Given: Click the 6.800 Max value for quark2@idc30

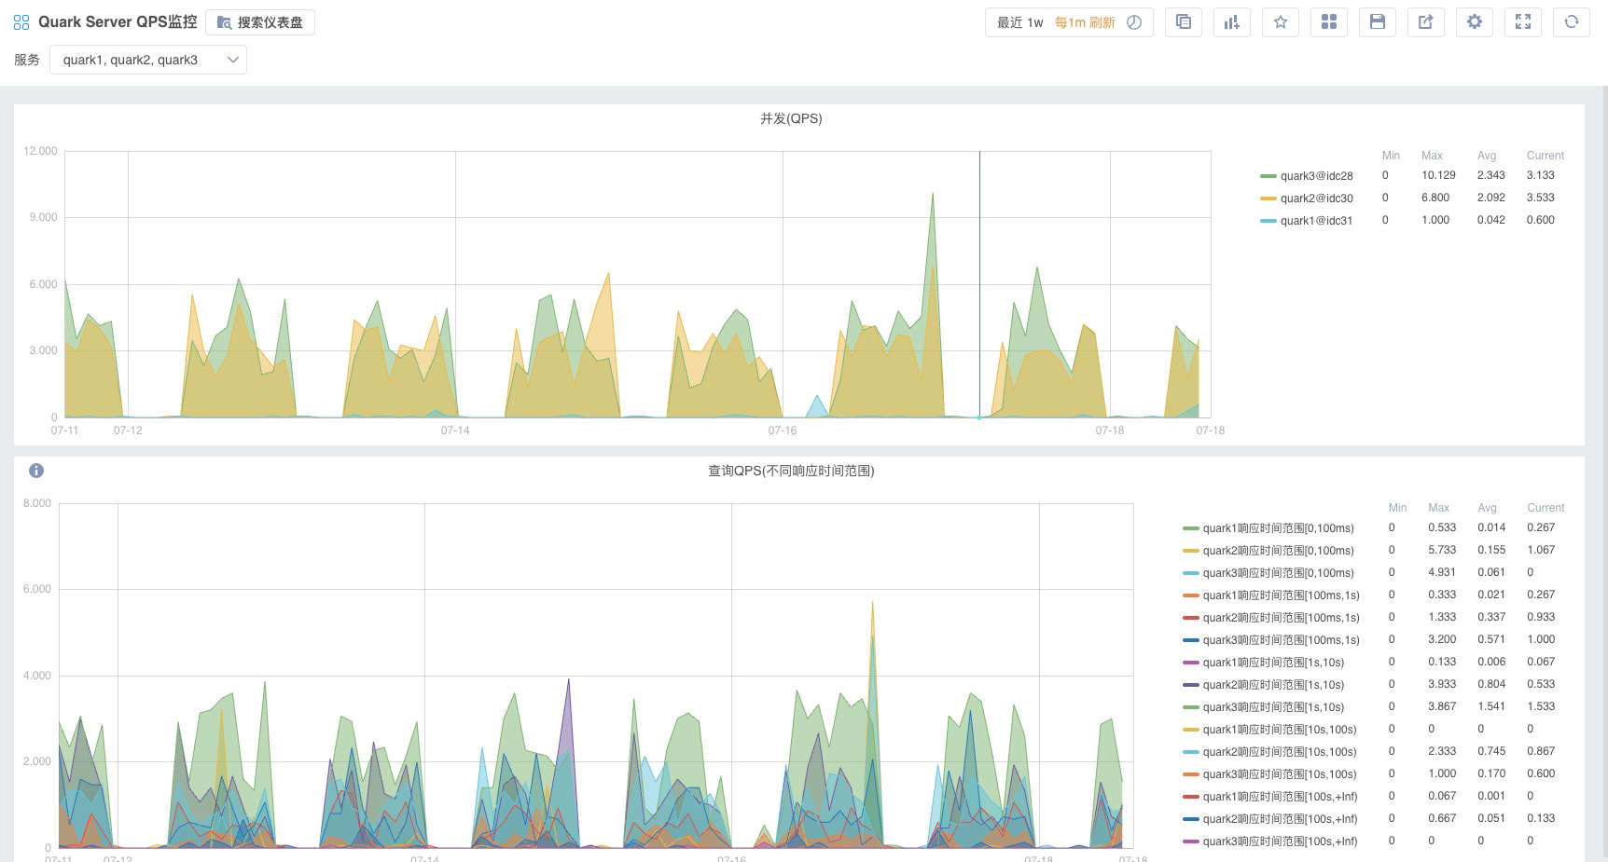Looking at the screenshot, I should point(1435,198).
